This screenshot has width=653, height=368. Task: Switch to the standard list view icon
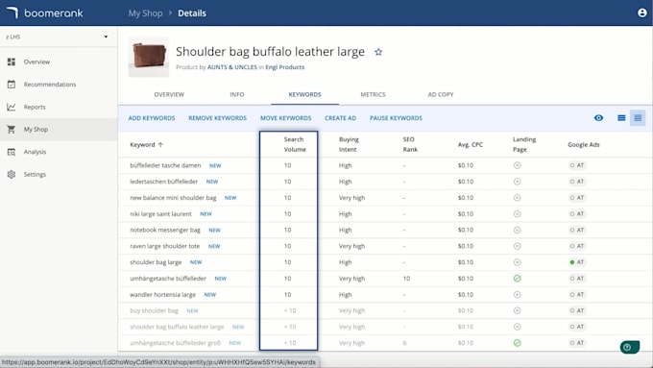pyautogui.click(x=621, y=118)
